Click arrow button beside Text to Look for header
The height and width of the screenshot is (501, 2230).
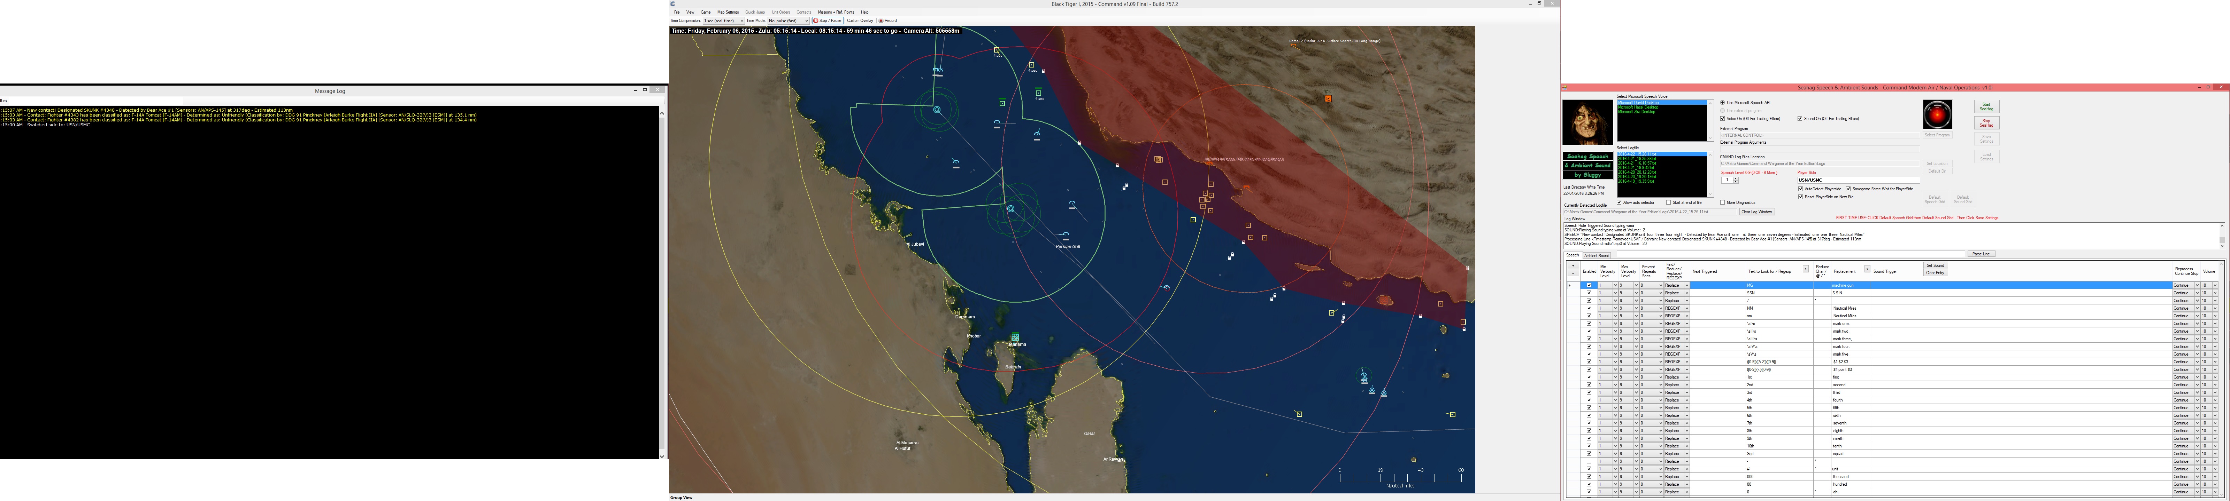click(x=1806, y=269)
